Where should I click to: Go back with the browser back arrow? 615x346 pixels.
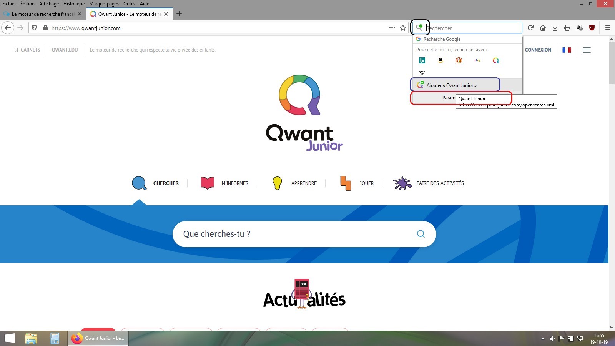coord(8,28)
